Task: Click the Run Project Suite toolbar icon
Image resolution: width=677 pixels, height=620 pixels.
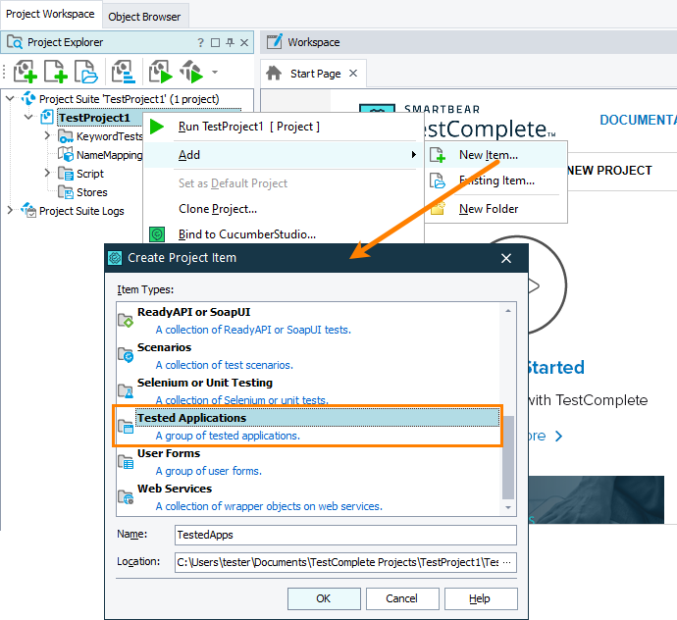Action: click(x=190, y=72)
